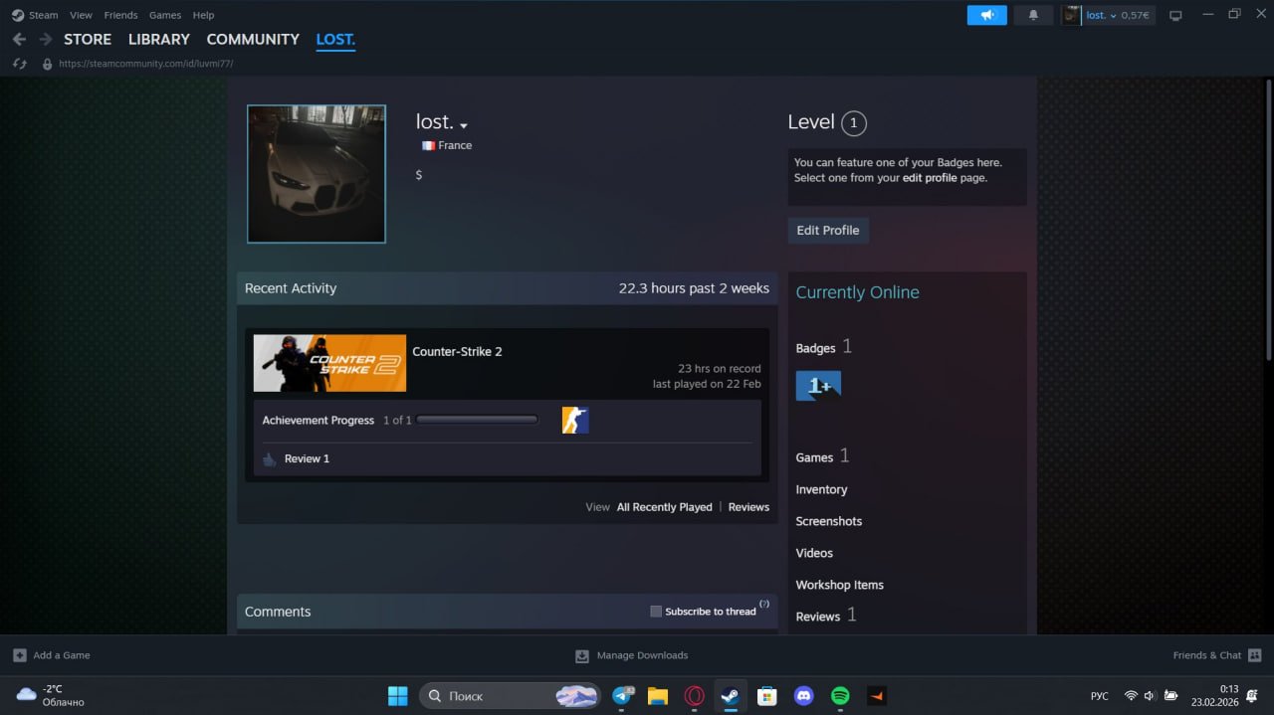Click the Steam taskbar icon

pyautogui.click(x=731, y=695)
